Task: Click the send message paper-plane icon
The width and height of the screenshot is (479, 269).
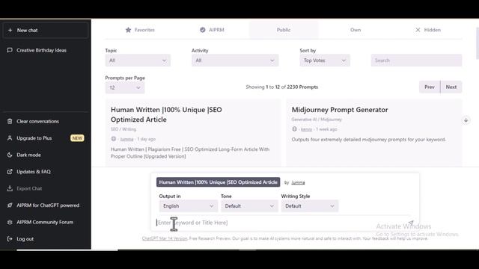Action: coord(411,223)
